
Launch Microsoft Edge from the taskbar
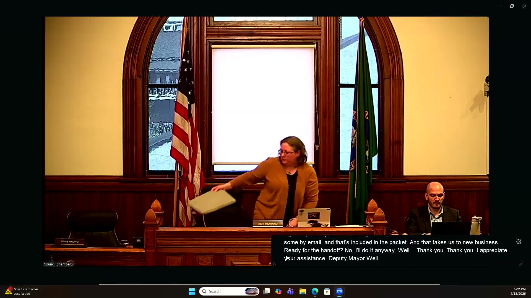tap(315, 291)
